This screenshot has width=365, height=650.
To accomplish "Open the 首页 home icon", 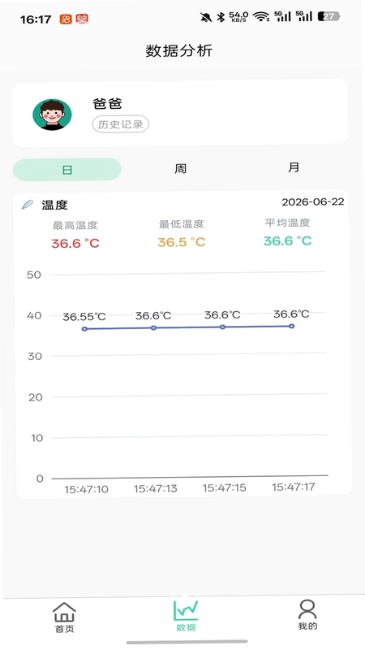I will pyautogui.click(x=65, y=612).
